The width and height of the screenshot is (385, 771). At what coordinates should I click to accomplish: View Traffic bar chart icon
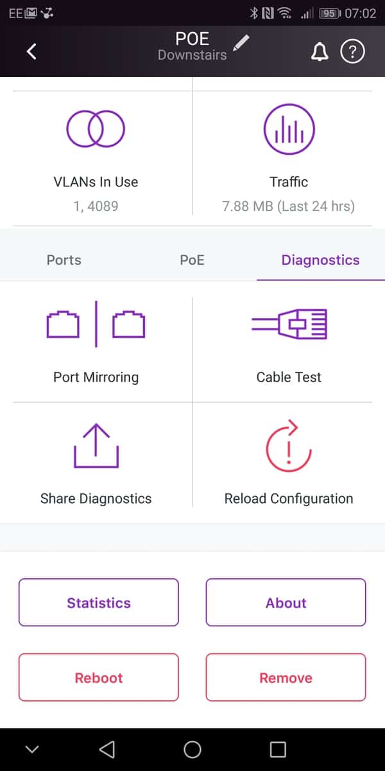289,128
